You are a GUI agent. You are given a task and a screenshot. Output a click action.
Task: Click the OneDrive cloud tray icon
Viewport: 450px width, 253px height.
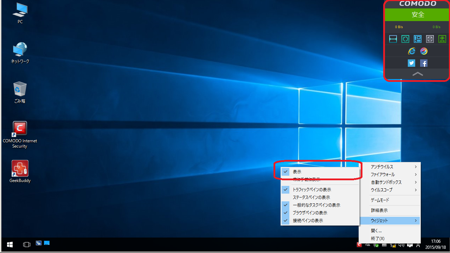point(368,245)
